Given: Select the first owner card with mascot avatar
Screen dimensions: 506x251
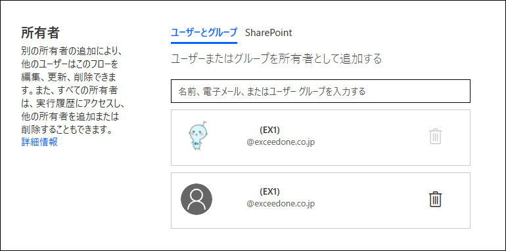Looking at the screenshot, I should click(321, 138).
